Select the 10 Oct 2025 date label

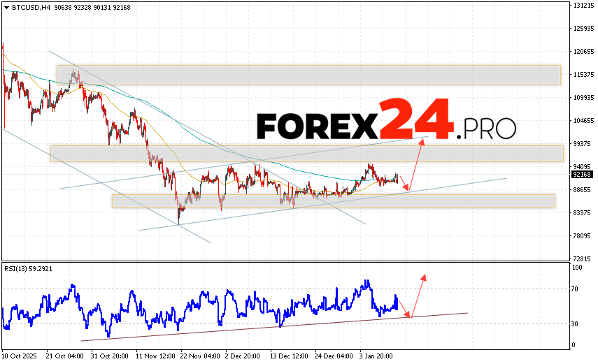tap(19, 355)
